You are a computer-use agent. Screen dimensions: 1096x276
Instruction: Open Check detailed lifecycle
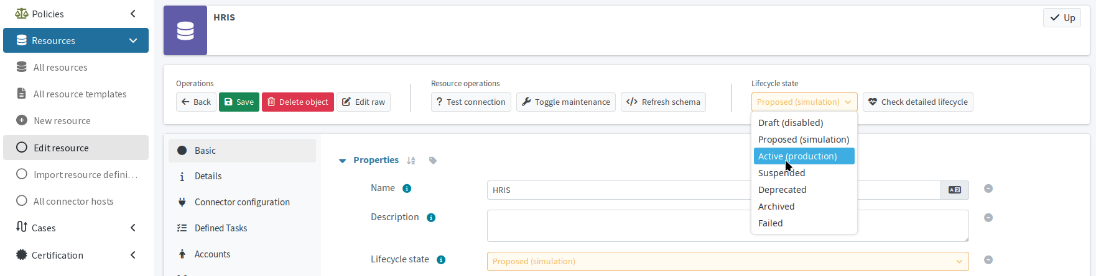point(918,102)
